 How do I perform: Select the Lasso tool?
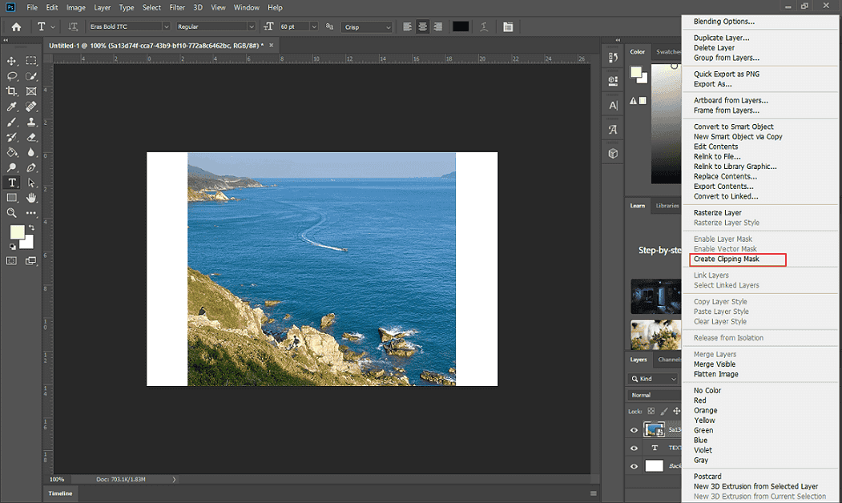tap(11, 76)
